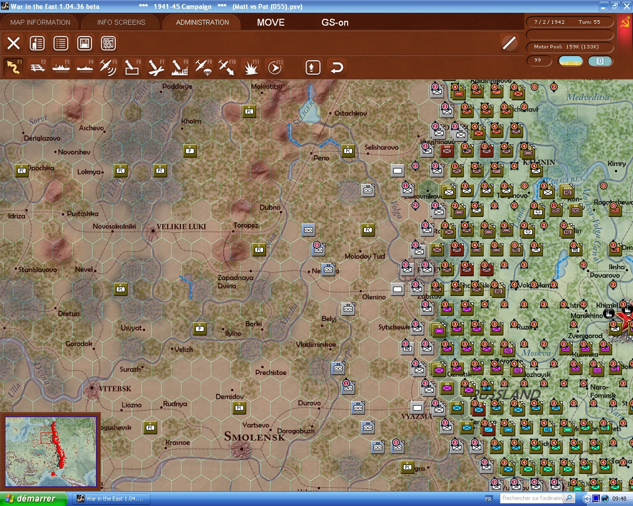
Task: Click the Molodoy Tud town label
Action: [364, 256]
